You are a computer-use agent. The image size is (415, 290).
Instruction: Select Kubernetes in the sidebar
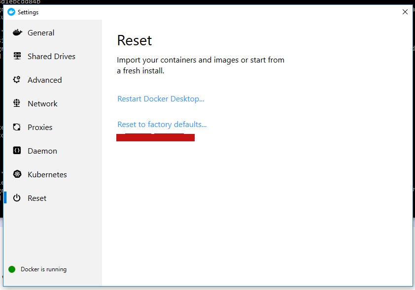pyautogui.click(x=47, y=174)
